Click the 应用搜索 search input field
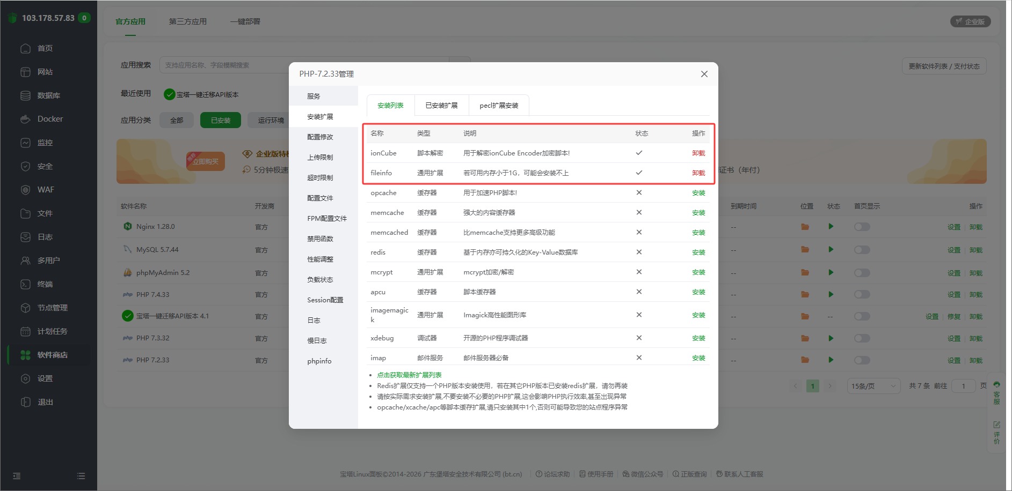The height and width of the screenshot is (491, 1012). 225,65
